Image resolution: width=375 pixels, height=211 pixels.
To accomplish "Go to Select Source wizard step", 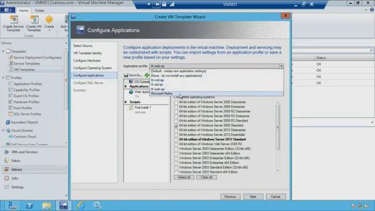I will point(83,46).
